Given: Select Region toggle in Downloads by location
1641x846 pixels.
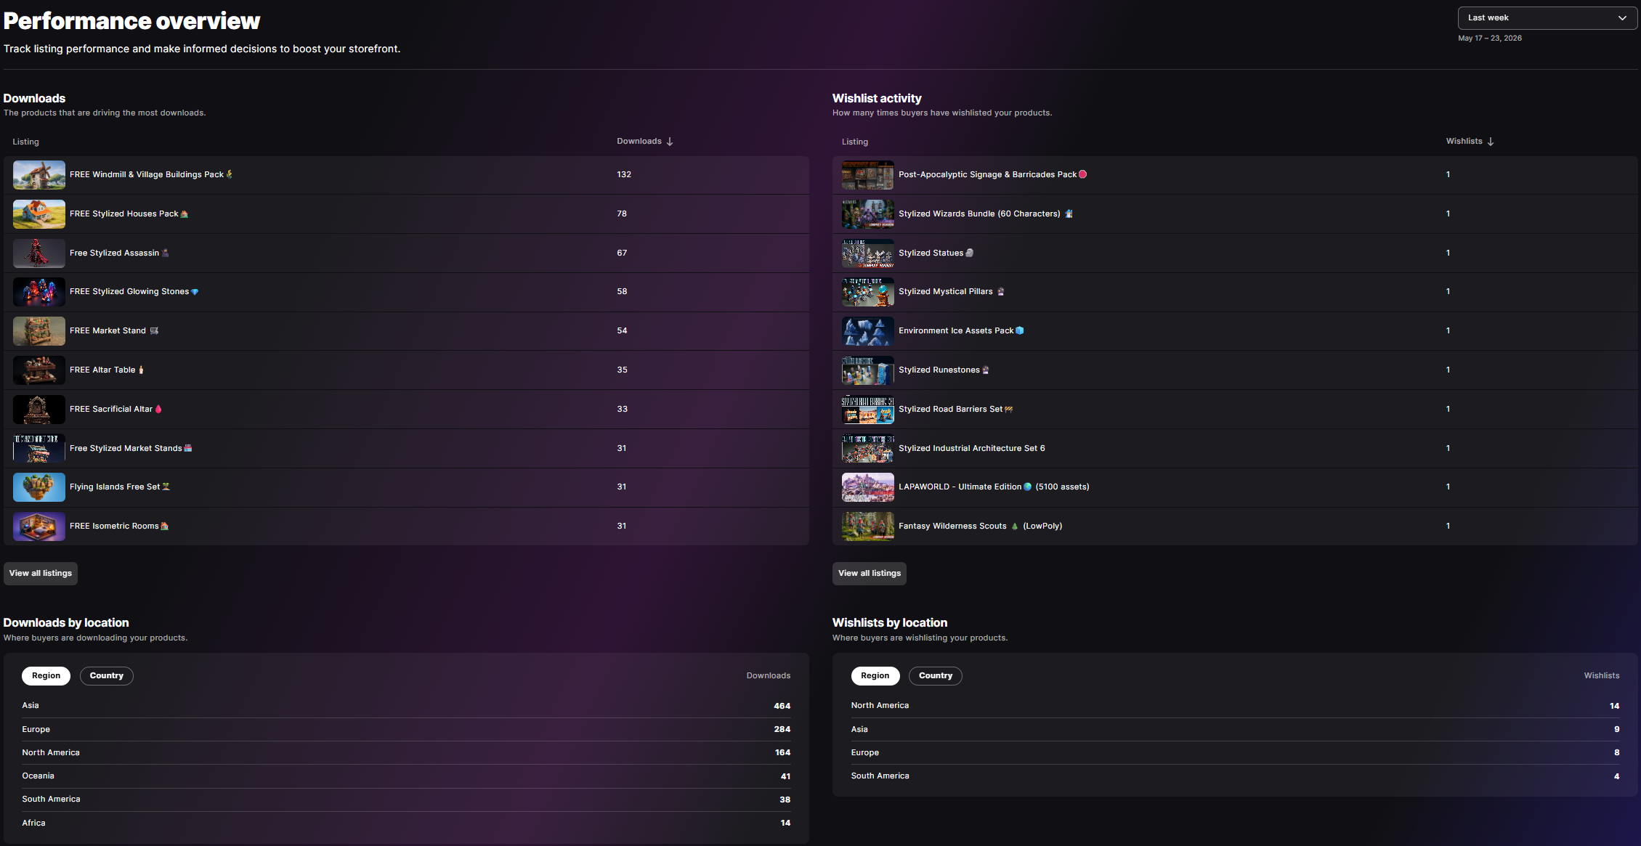Looking at the screenshot, I should click(46, 676).
